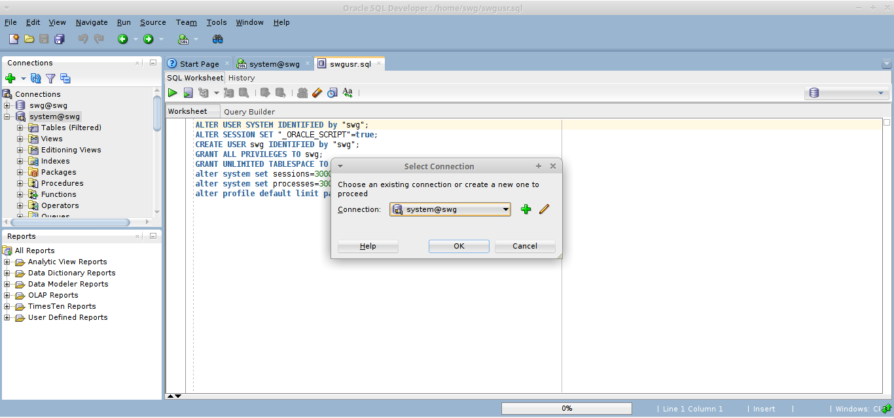894x418 pixels.
Task: Close the Start Page tab
Action: [227, 63]
